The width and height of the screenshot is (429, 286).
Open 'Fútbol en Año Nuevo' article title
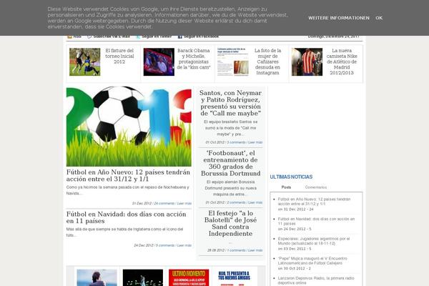point(128,175)
